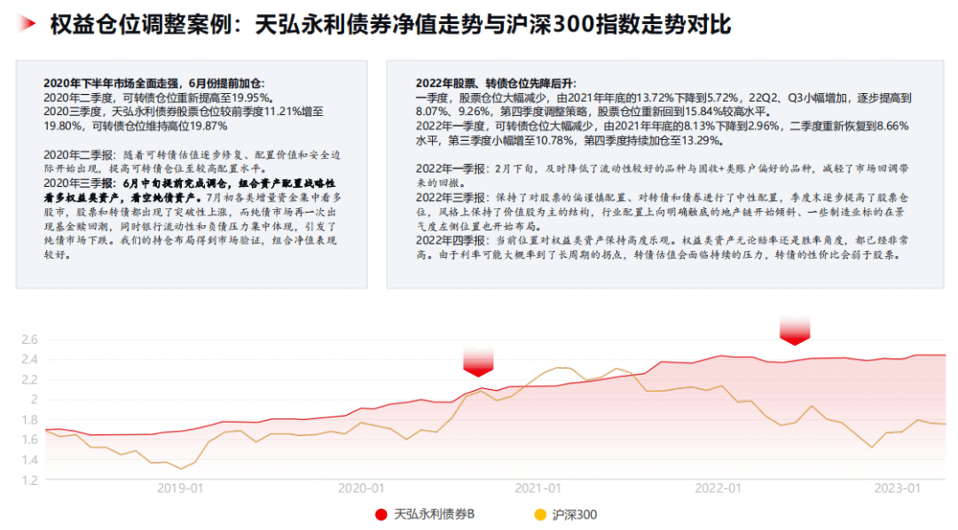Viewport: 958px width, 530px height.
Task: Click the 2022年四季报 paragraph label
Action: coord(450,240)
